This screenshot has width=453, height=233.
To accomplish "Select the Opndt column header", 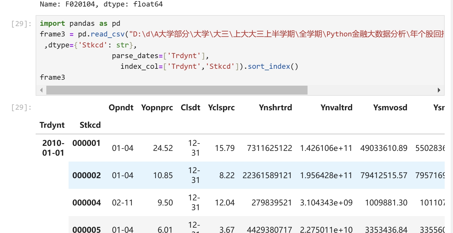I will [121, 108].
